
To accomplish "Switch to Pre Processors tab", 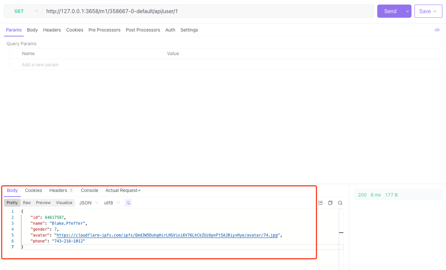I will (105, 30).
